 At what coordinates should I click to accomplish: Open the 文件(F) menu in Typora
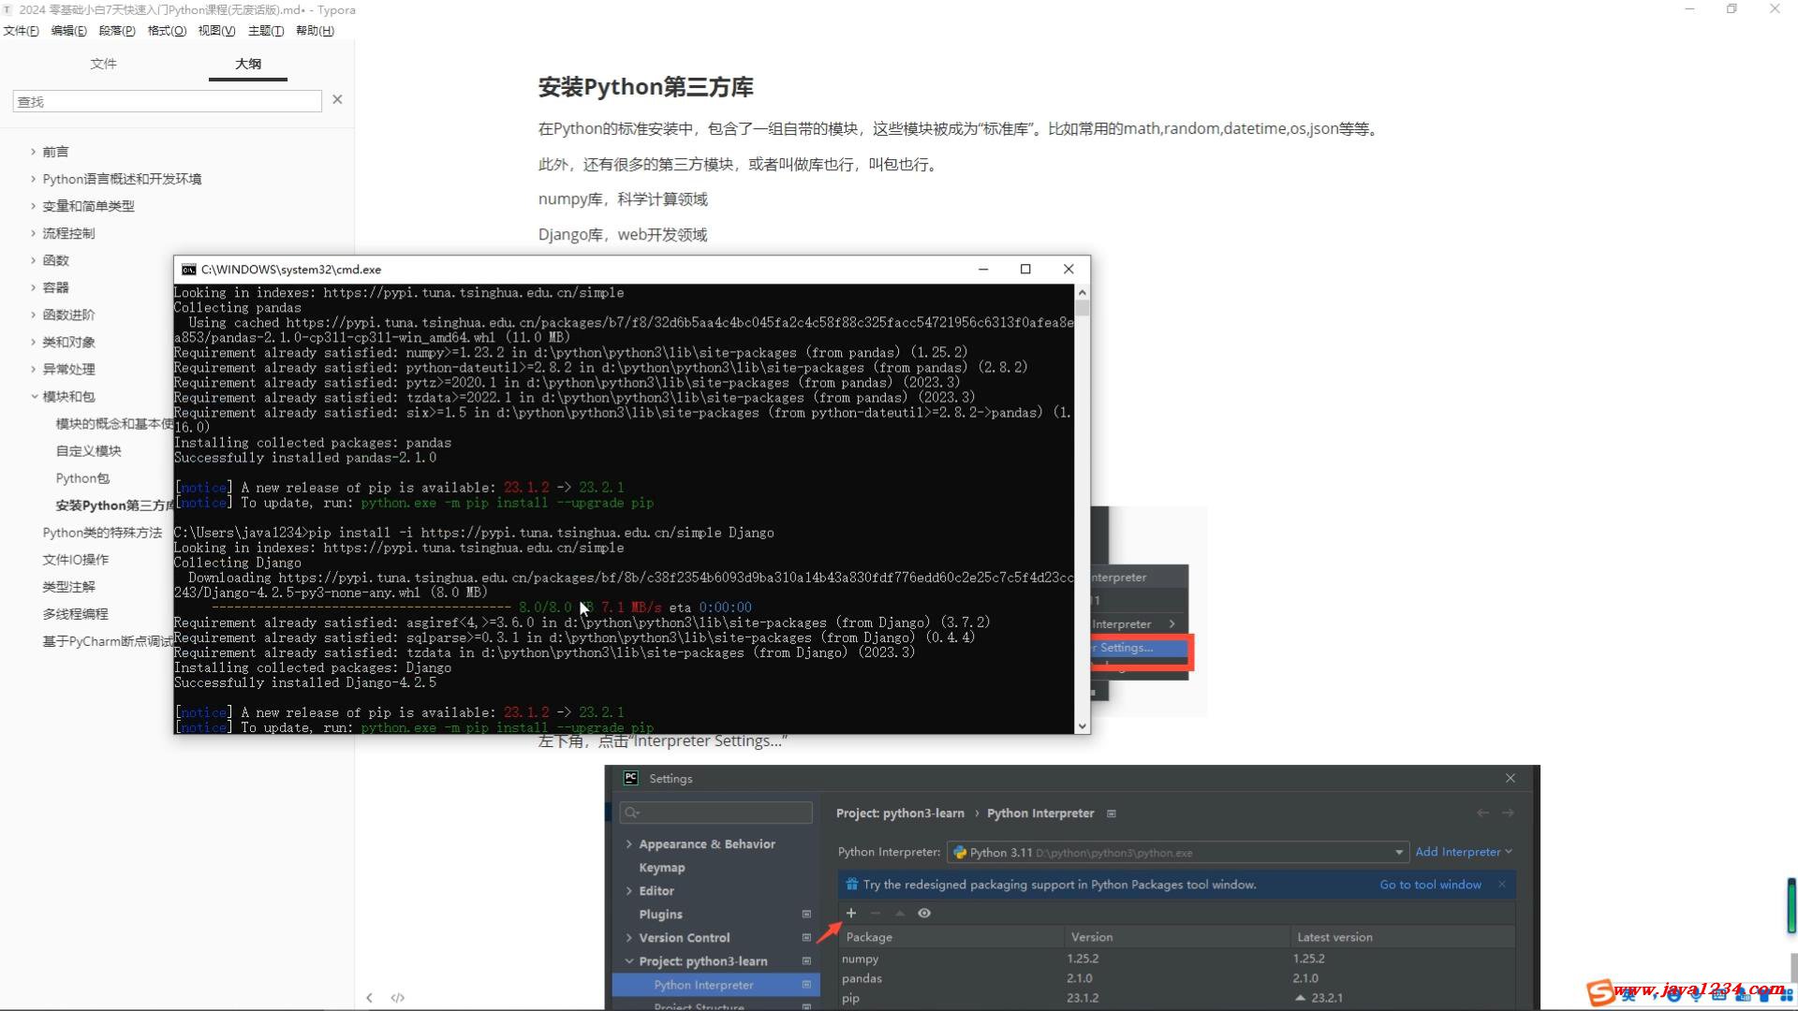21,31
